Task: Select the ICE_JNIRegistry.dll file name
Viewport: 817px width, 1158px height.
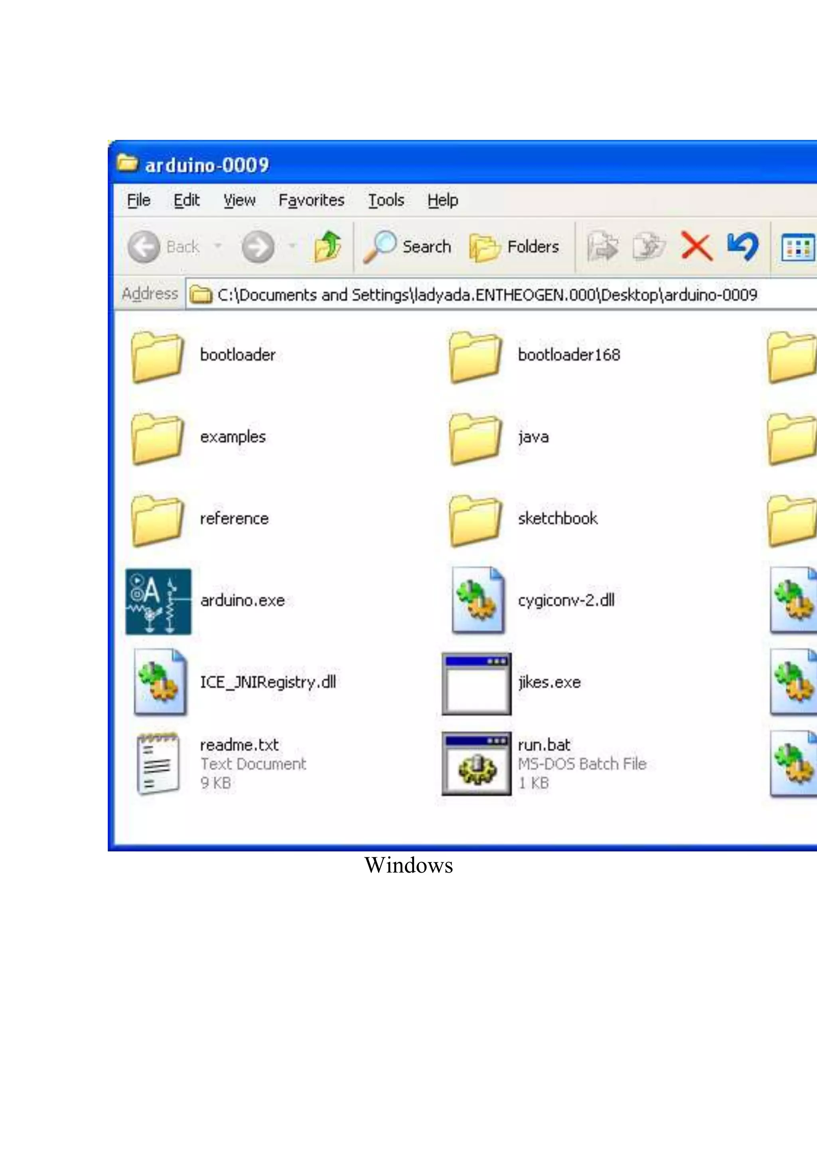Action: (x=268, y=683)
